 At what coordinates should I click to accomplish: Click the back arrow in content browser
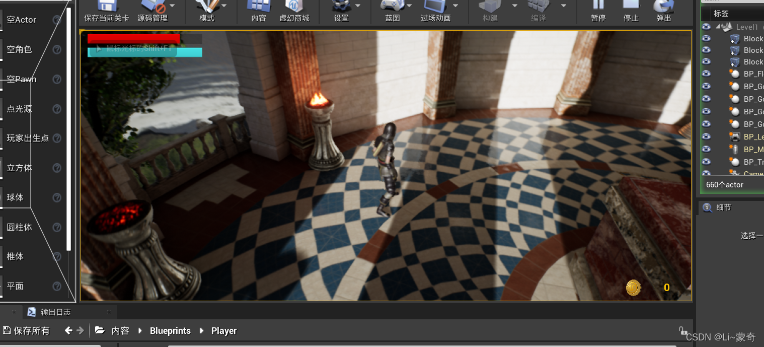[x=69, y=330]
